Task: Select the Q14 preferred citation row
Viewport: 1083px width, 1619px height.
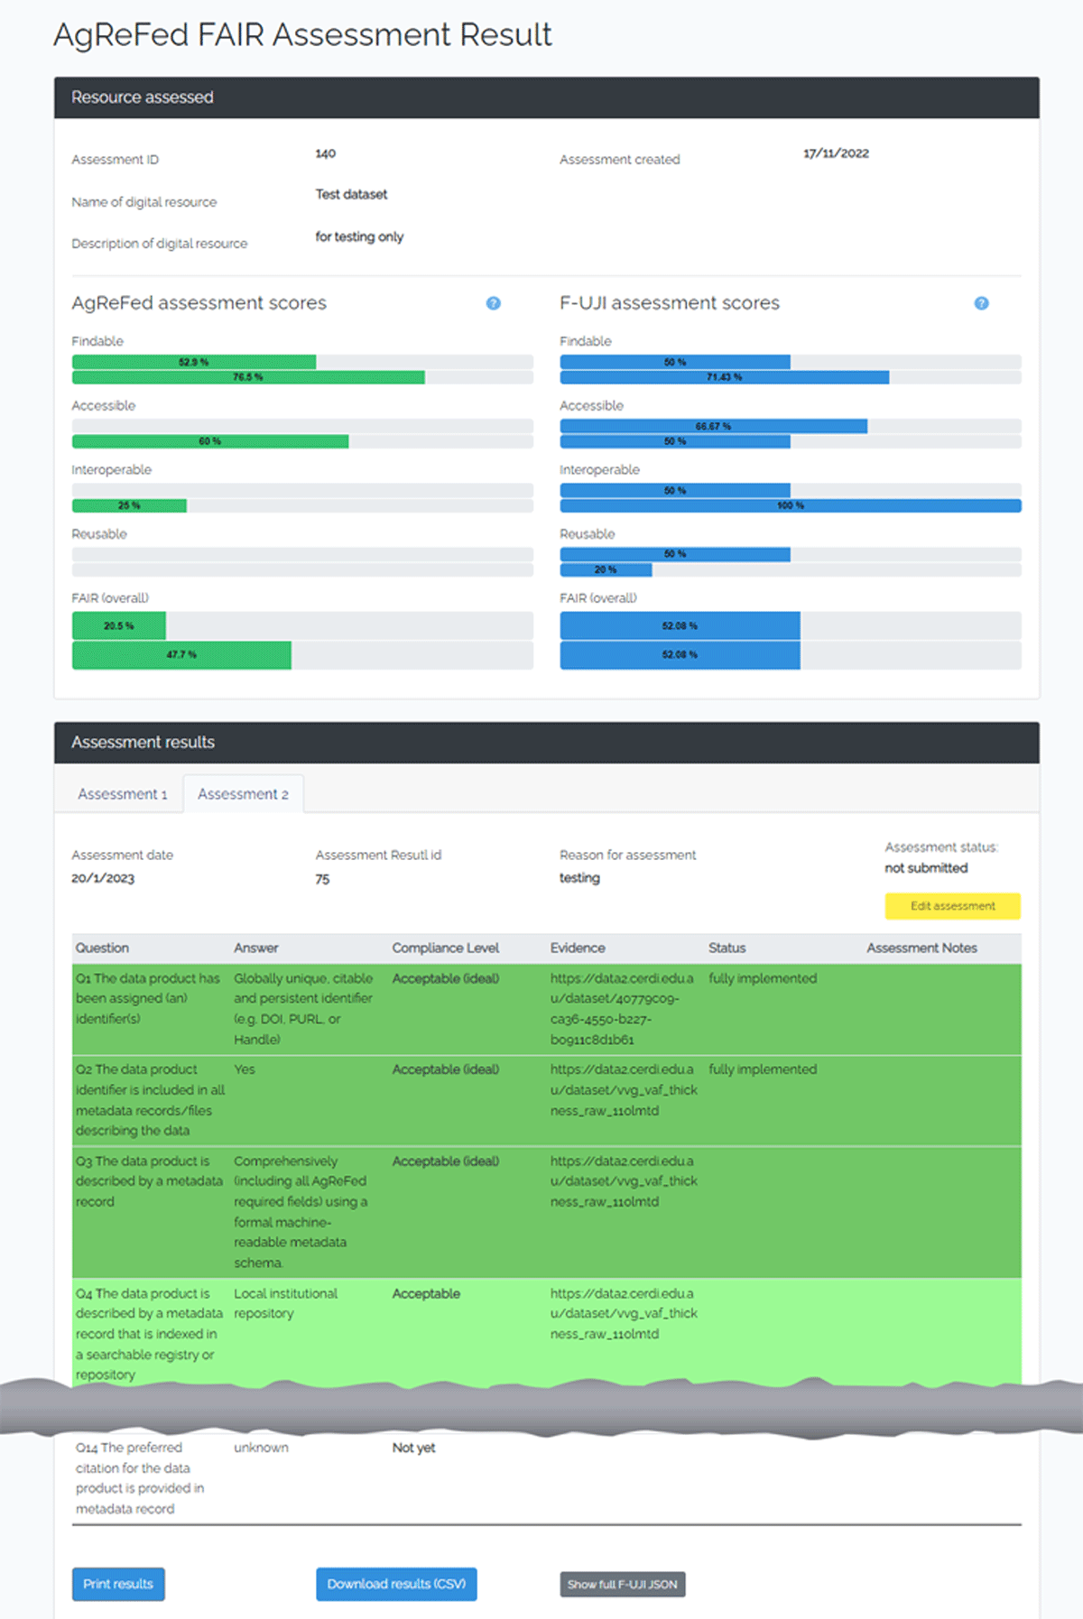Action: [547, 1478]
